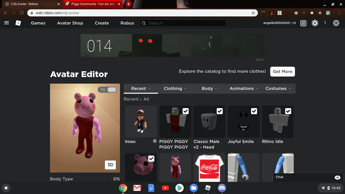Open the Files app from the shelf

click(x=194, y=188)
